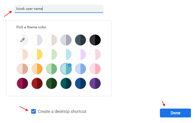Select the black theme color
This screenshot has width=195, height=123.
point(95,40)
